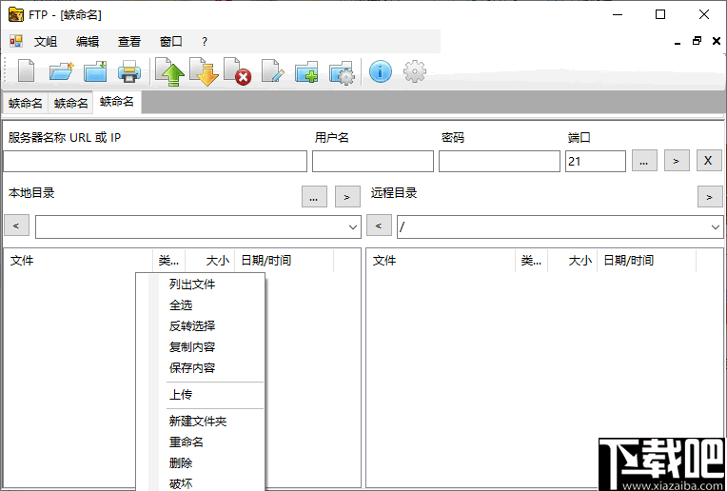
Task: Click the app icon in the menu bar
Action: coord(16,41)
